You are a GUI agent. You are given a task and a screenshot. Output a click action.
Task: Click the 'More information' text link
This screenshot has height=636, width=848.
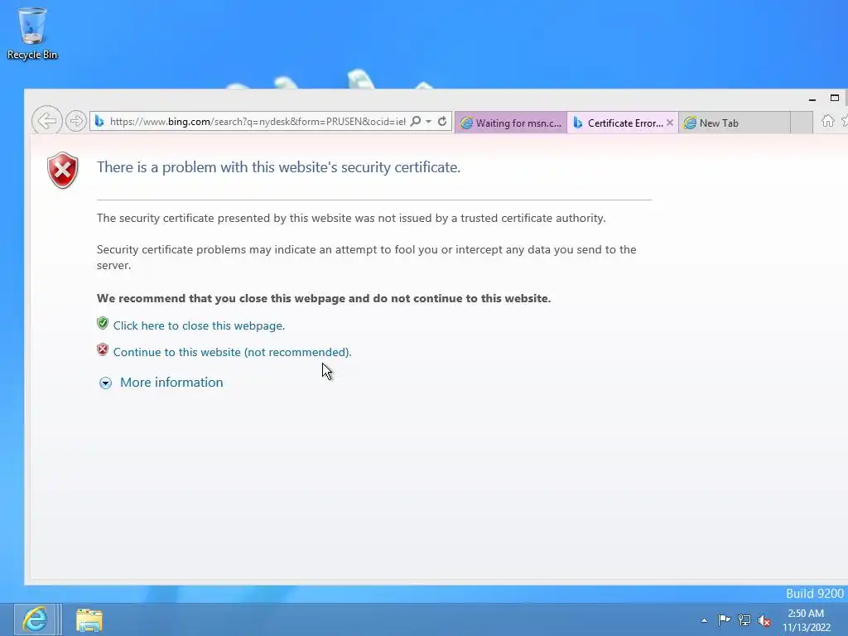point(171,383)
